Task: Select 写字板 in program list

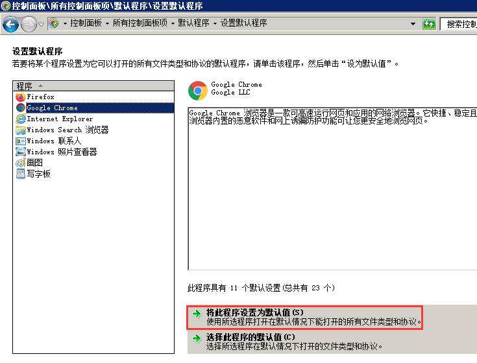Action: (x=38, y=174)
